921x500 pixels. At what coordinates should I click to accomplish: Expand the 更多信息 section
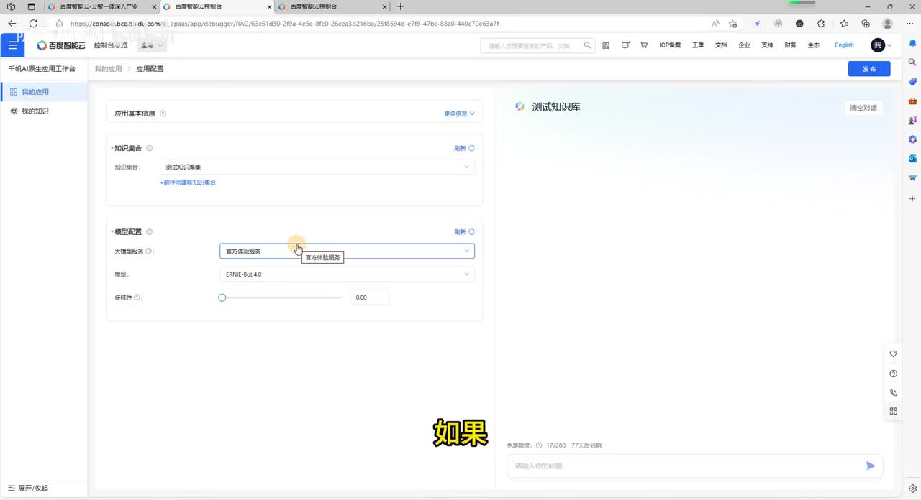tap(459, 114)
